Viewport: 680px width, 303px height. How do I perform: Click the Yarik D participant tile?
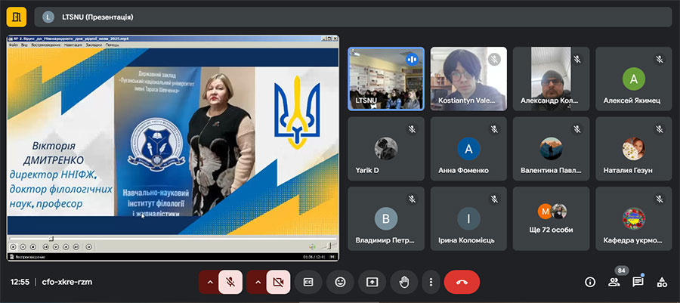click(386, 149)
